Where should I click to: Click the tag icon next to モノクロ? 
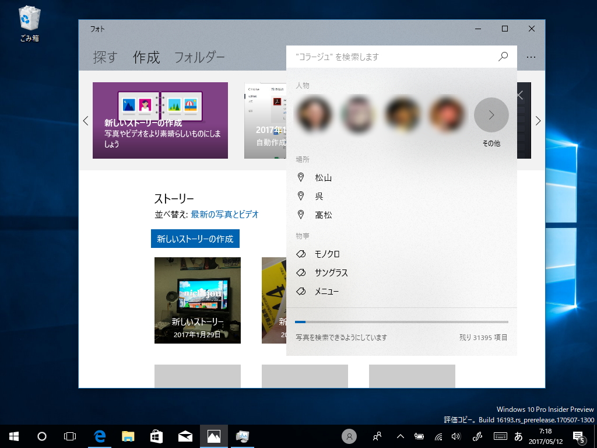(x=301, y=254)
